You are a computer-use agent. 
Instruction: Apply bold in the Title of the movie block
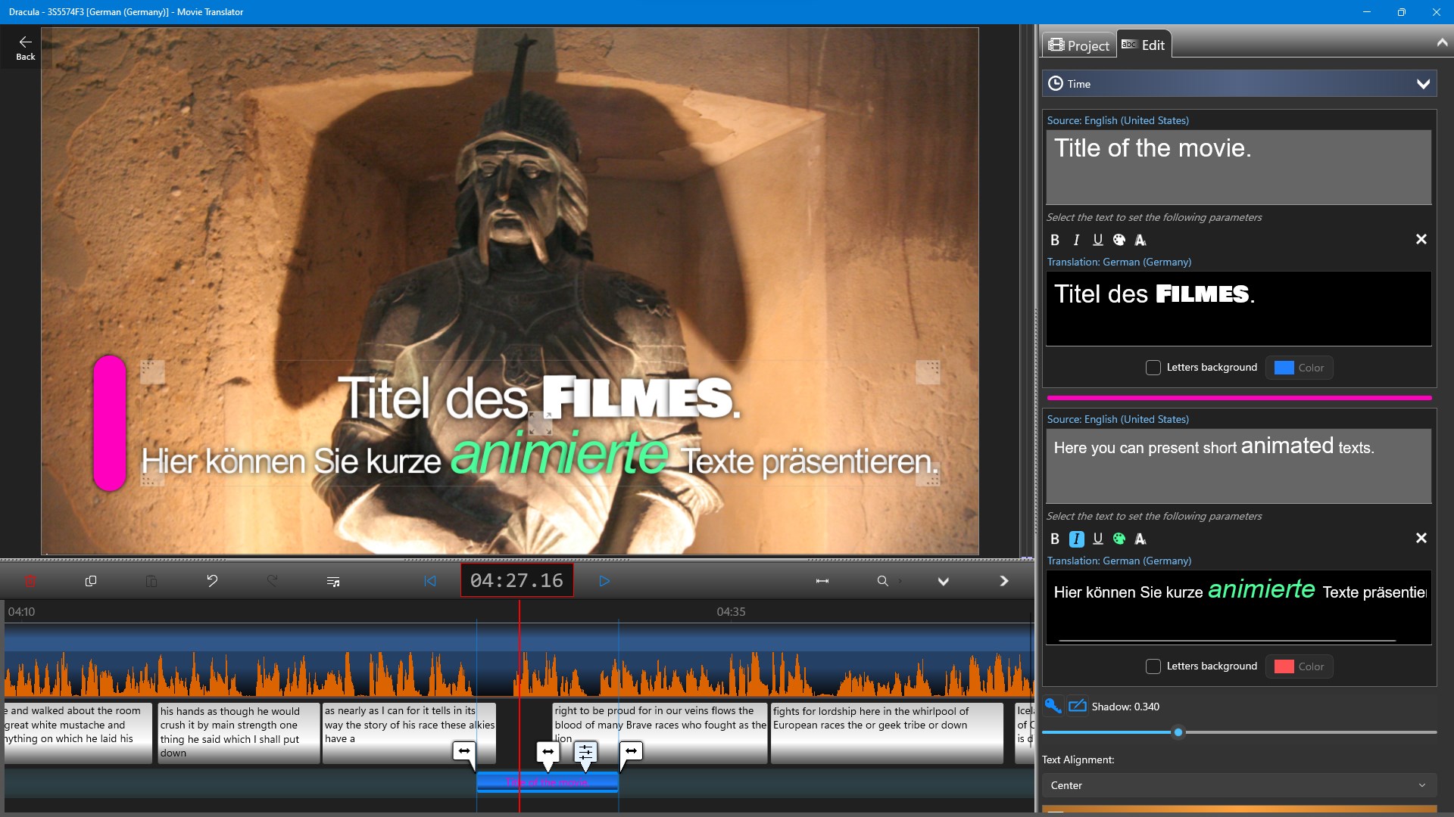tap(1055, 240)
